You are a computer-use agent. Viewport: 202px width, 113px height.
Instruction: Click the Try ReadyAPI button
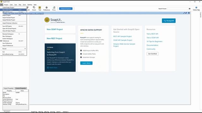[169, 21]
